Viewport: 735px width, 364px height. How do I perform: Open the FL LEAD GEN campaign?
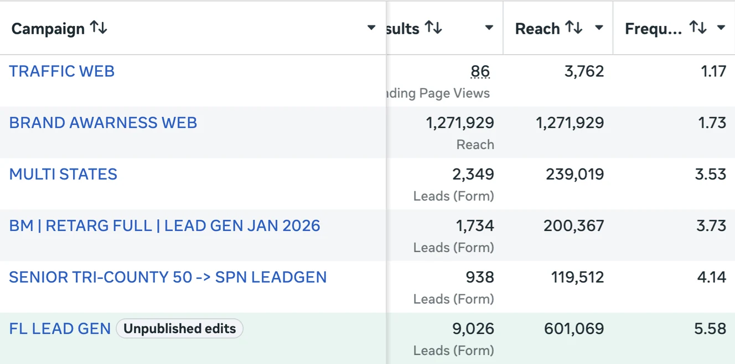60,329
